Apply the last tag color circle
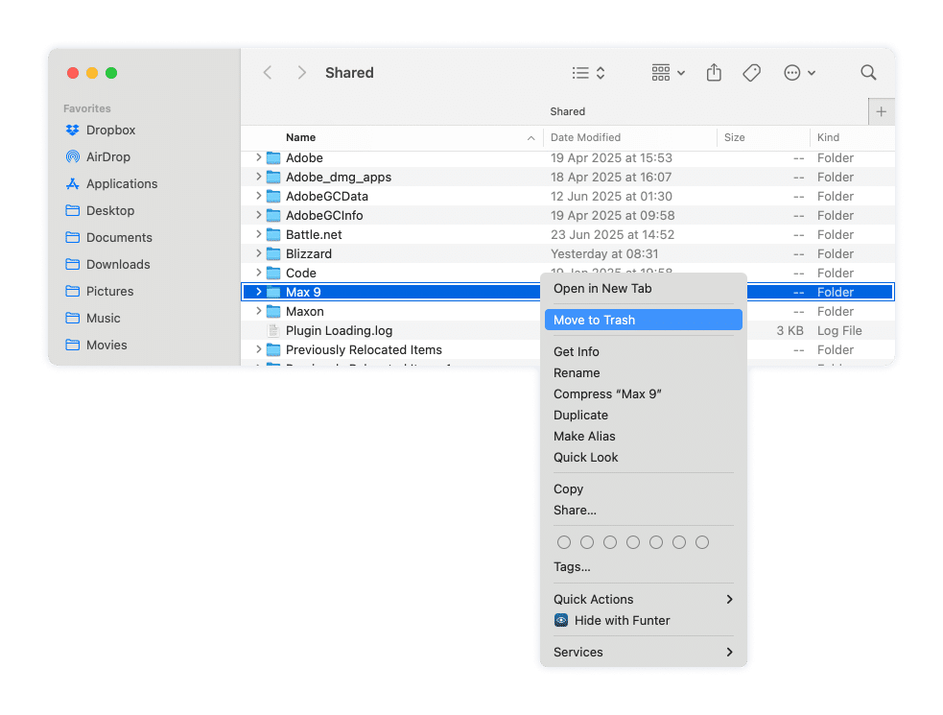This screenshot has height=715, width=943. [x=702, y=542]
